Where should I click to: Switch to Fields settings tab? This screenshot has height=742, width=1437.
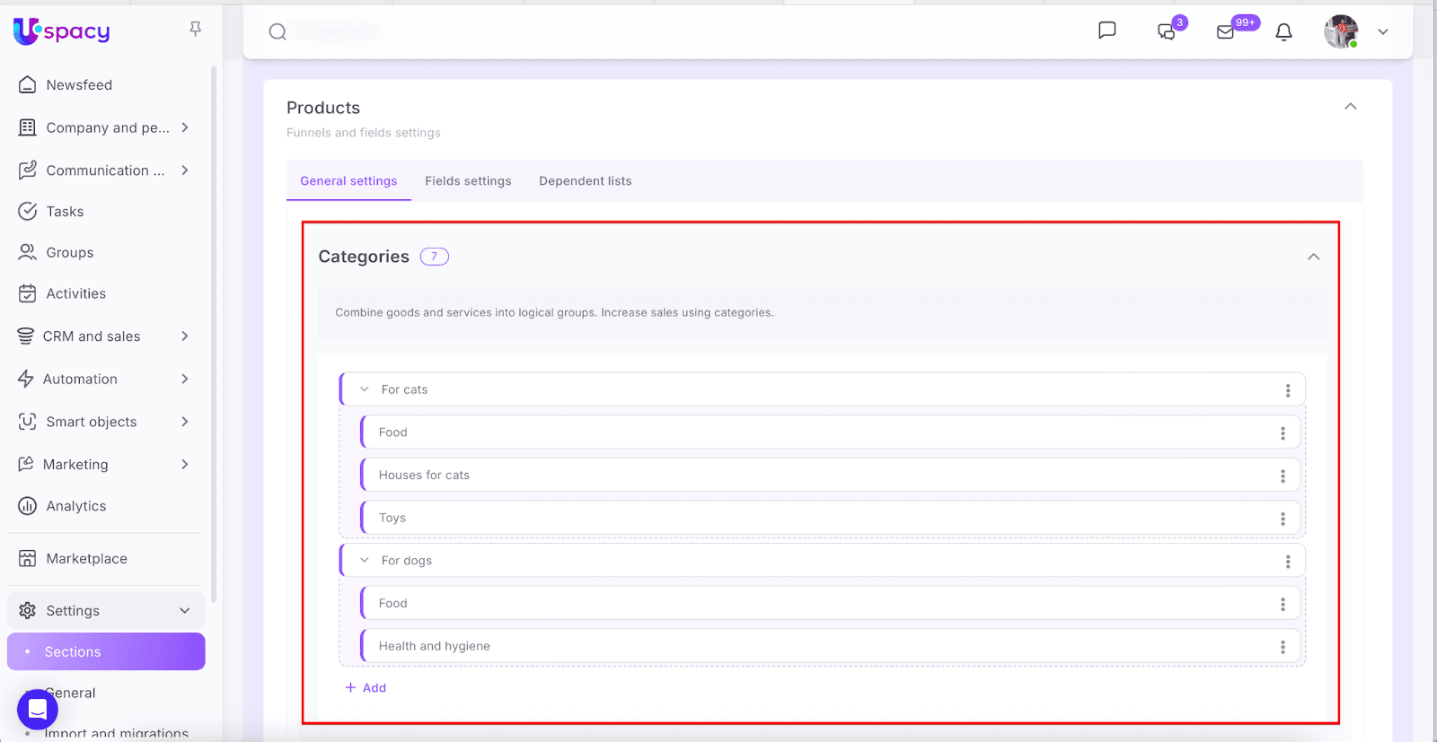tap(468, 181)
